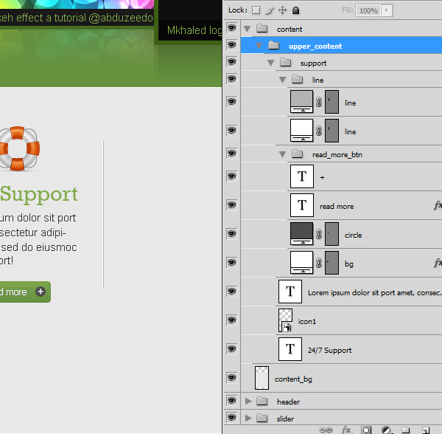
Task: Click the read_more_btn folder icon
Action: (x=297, y=154)
